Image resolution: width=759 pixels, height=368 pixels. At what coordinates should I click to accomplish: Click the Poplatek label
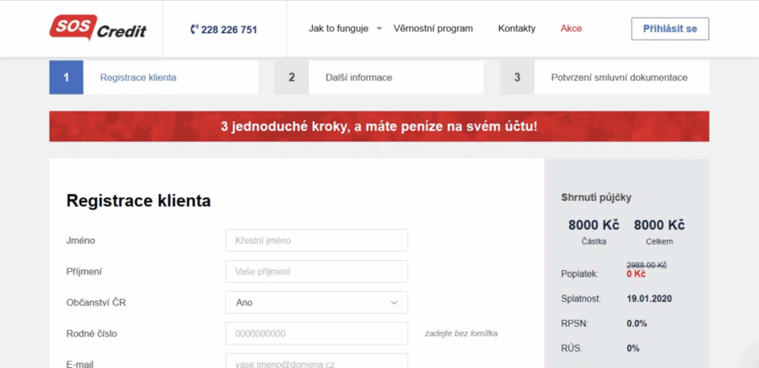[579, 274]
